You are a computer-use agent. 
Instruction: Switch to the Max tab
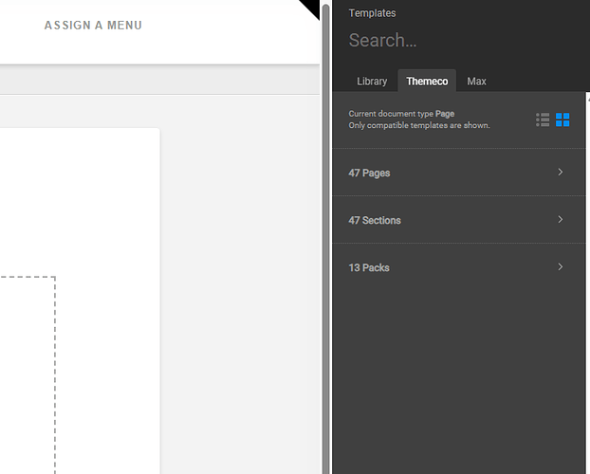click(x=476, y=82)
